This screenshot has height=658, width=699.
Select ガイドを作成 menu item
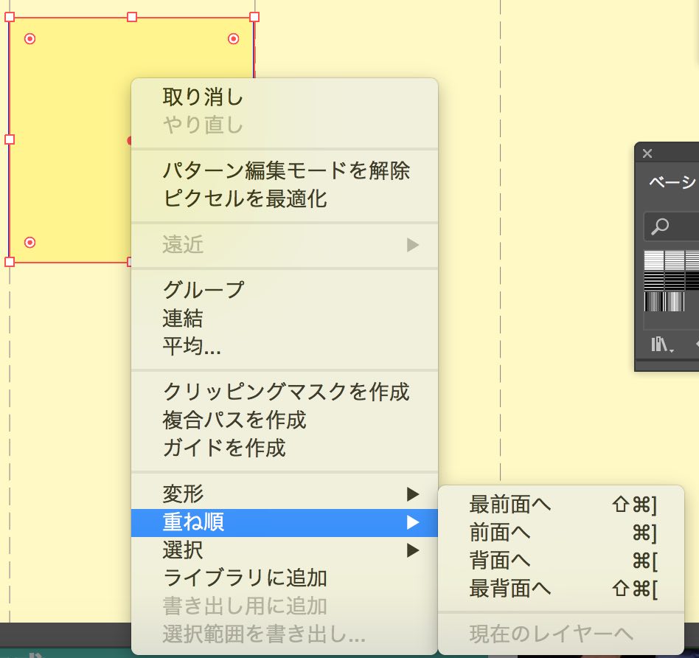pos(285,448)
